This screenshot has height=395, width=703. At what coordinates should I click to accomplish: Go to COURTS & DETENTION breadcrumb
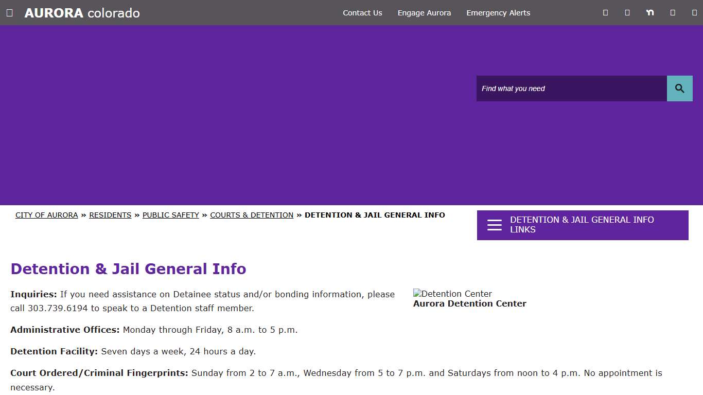[252, 215]
